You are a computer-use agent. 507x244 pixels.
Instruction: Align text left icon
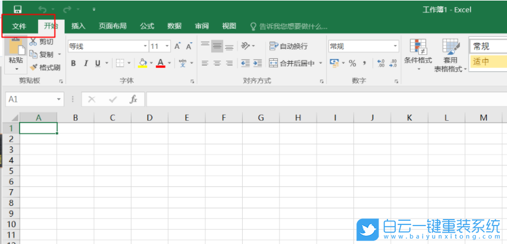pos(205,63)
